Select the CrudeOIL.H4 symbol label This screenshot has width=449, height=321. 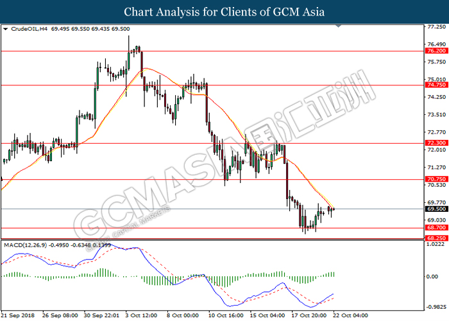tap(29, 29)
